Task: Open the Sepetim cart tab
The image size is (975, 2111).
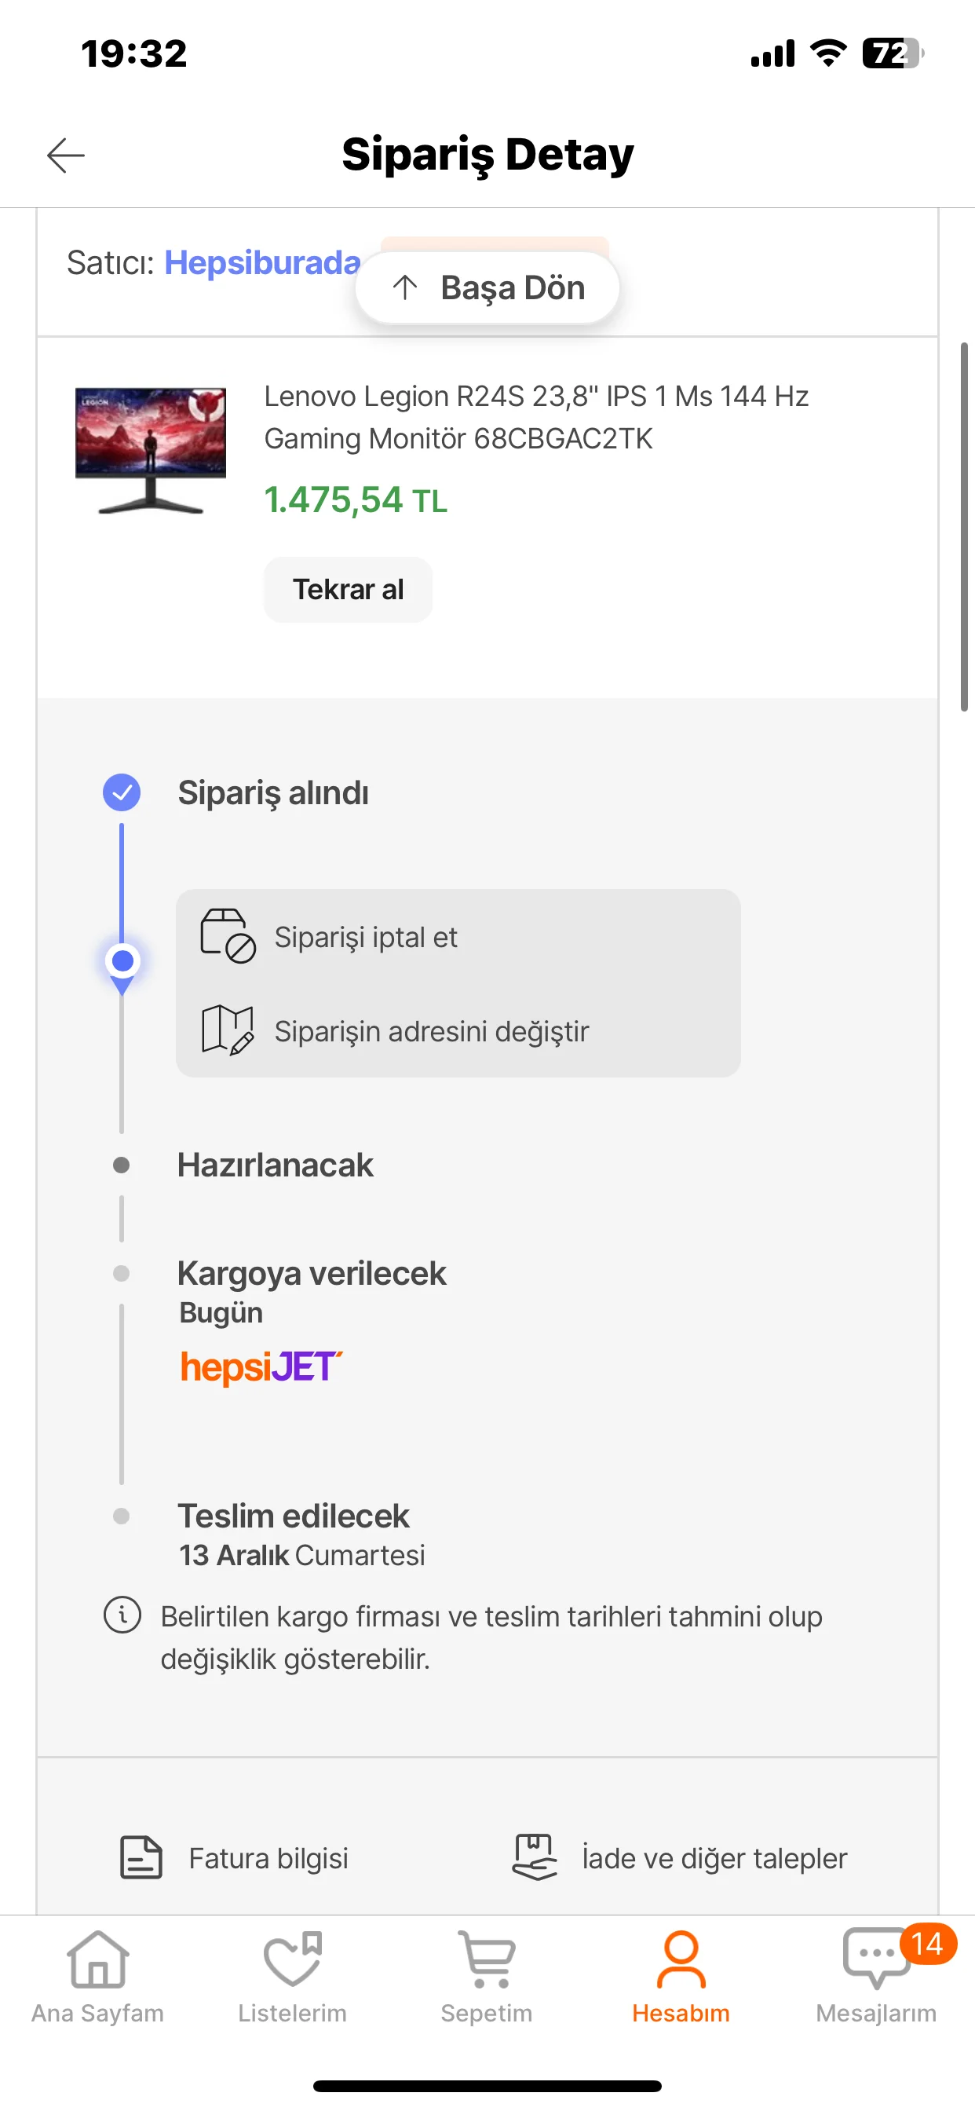Action: point(487,1975)
